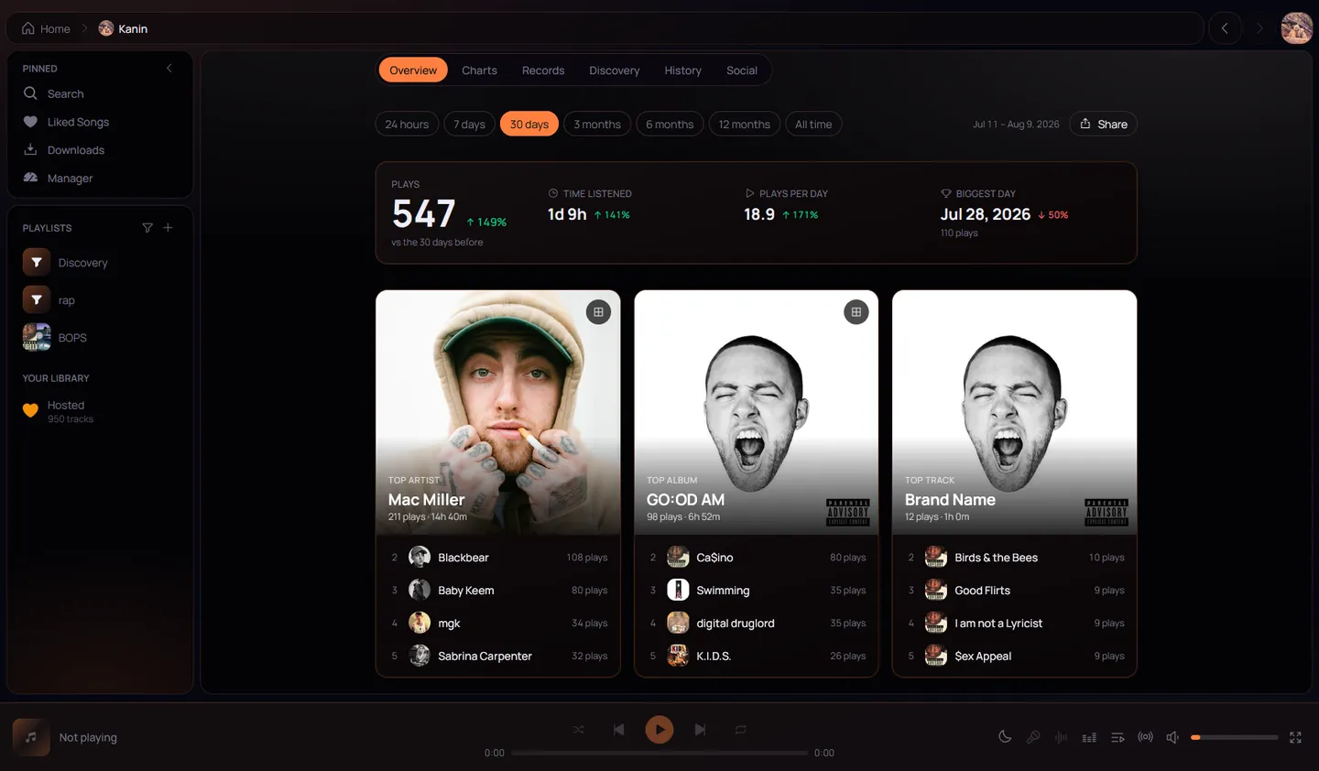Open track Good Flirts
This screenshot has width=1319, height=771.
pos(1015,591)
